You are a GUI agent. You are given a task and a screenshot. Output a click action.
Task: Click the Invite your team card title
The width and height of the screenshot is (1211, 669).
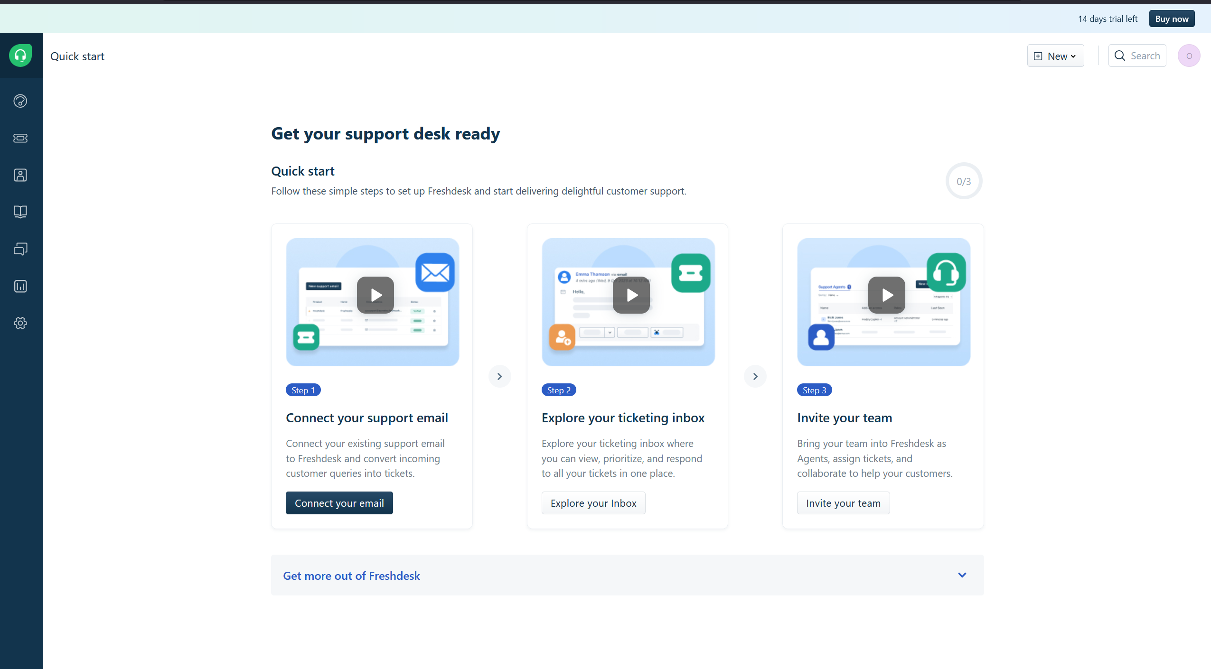pos(845,418)
